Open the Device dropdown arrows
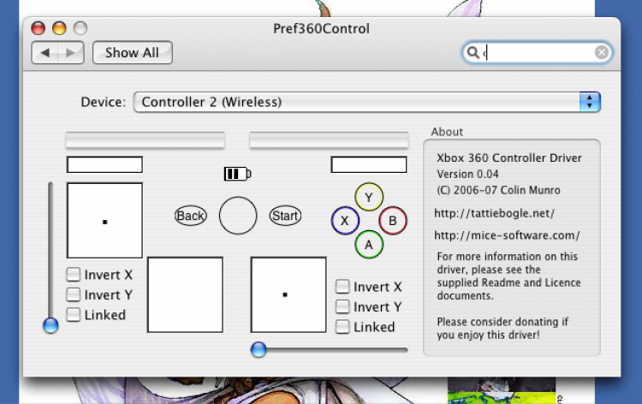The width and height of the screenshot is (642, 404). tap(590, 102)
